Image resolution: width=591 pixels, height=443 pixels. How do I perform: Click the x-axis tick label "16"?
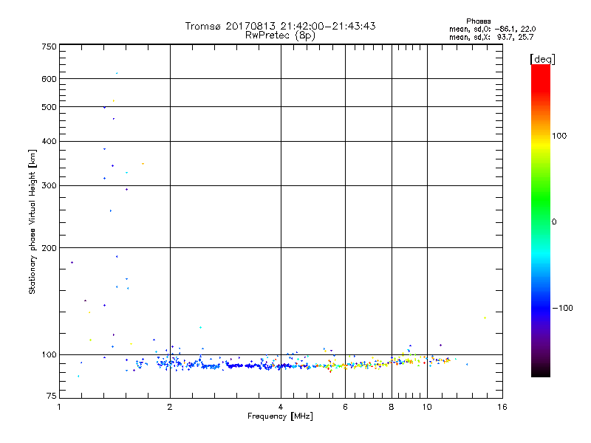point(502,407)
